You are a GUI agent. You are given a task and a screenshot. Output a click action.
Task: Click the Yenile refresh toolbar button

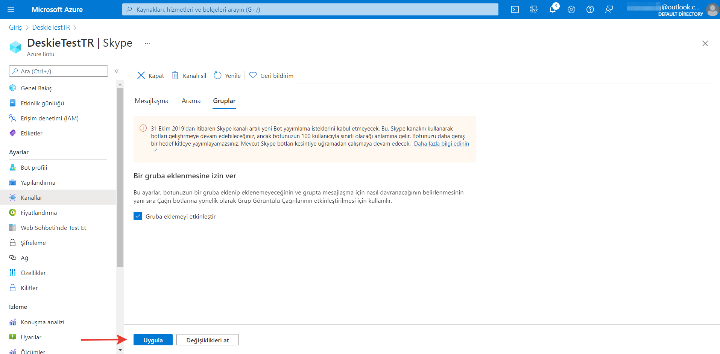click(227, 76)
